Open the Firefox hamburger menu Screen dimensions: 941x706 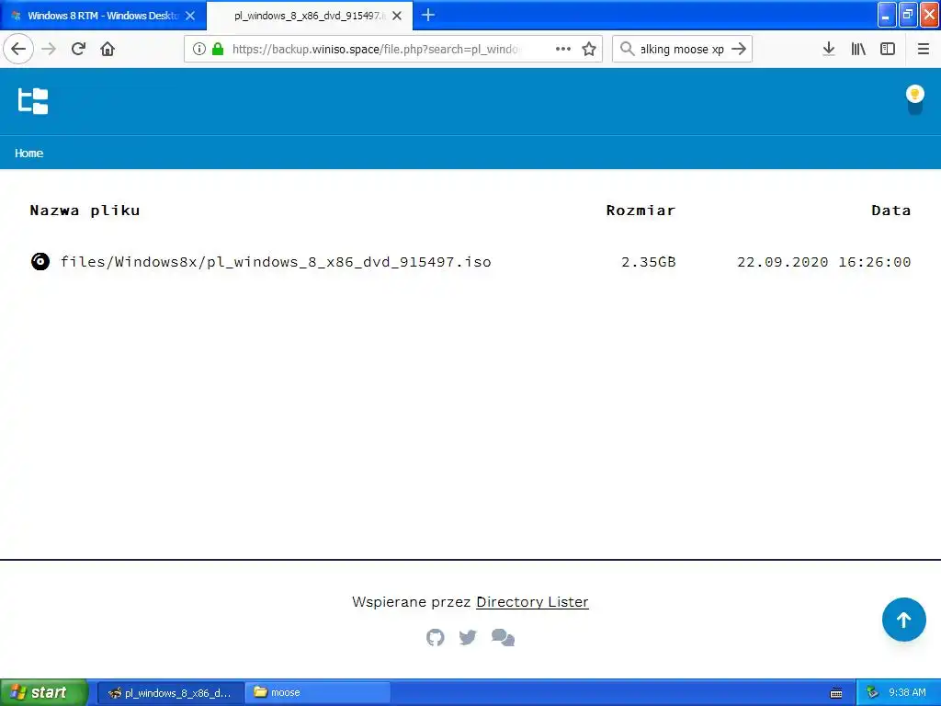[x=924, y=49]
